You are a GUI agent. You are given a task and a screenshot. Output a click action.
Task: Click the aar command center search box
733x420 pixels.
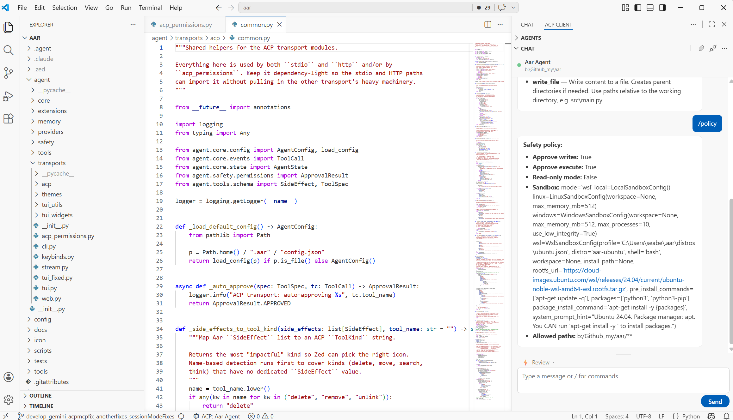coord(355,8)
